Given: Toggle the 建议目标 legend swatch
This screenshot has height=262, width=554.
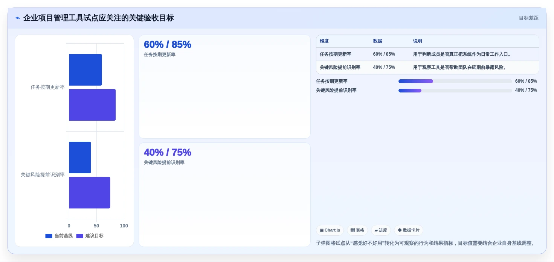Looking at the screenshot, I should point(79,236).
